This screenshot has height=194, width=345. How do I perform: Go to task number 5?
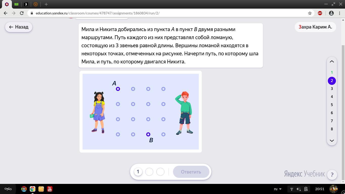coord(332,105)
